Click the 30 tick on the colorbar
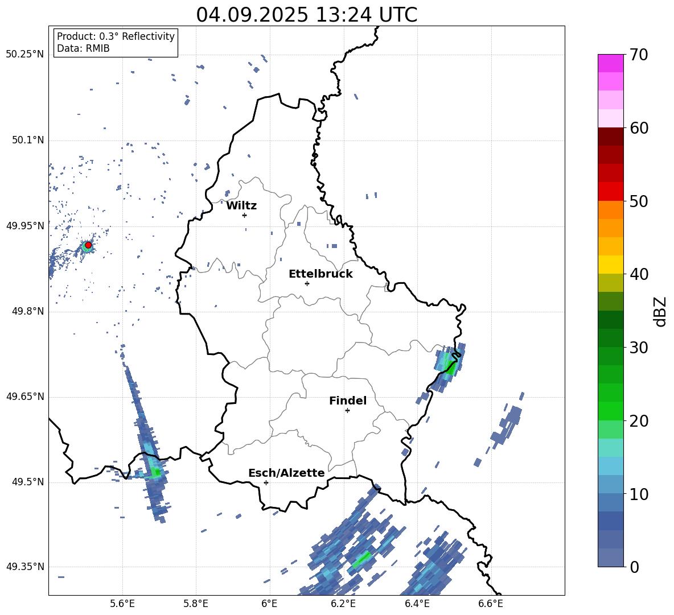 coord(638,348)
